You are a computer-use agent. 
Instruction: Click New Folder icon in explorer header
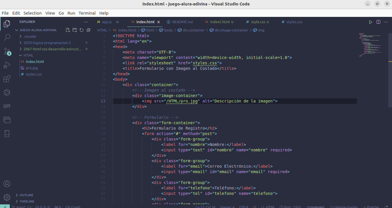[75, 30]
